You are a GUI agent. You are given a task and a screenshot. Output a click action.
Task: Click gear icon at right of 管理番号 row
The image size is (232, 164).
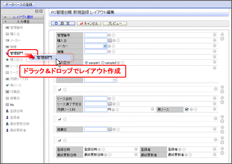pos(215,35)
